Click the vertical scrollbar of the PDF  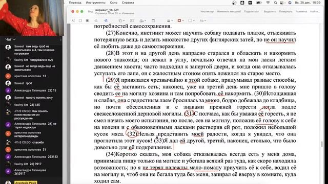coord(322,144)
